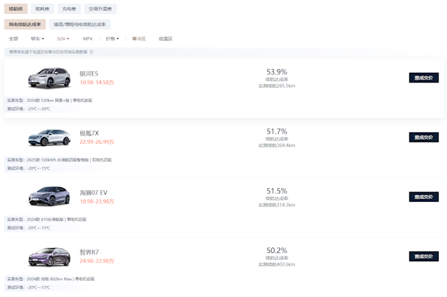The width and height of the screenshot is (447, 297).
Task: Click the 10.98-14.58万 price text
Action: [x=97, y=82]
